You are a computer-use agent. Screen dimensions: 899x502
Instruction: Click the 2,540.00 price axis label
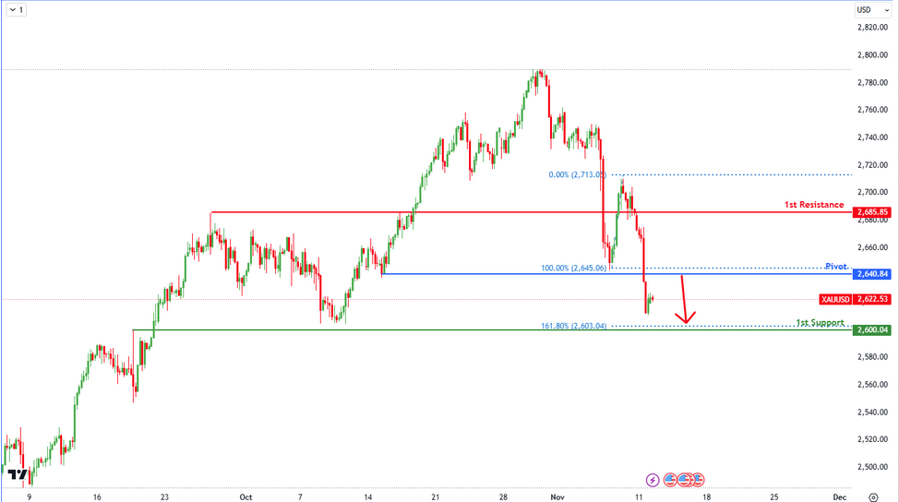point(872,412)
